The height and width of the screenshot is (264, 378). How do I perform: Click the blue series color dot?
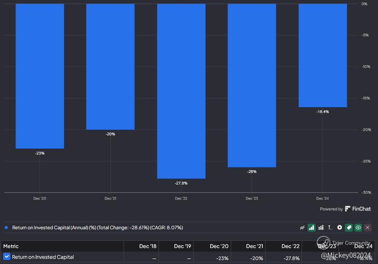click(x=6, y=228)
